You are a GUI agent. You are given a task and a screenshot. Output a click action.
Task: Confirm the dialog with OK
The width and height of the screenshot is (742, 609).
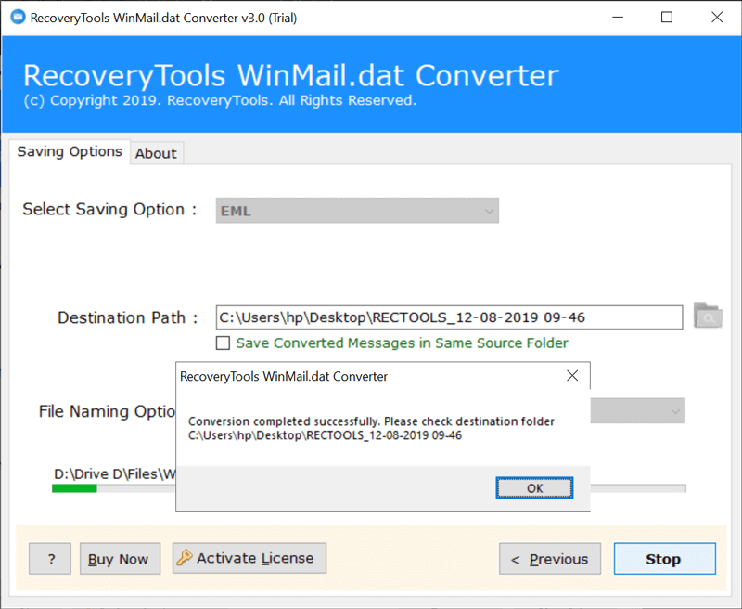tap(535, 488)
